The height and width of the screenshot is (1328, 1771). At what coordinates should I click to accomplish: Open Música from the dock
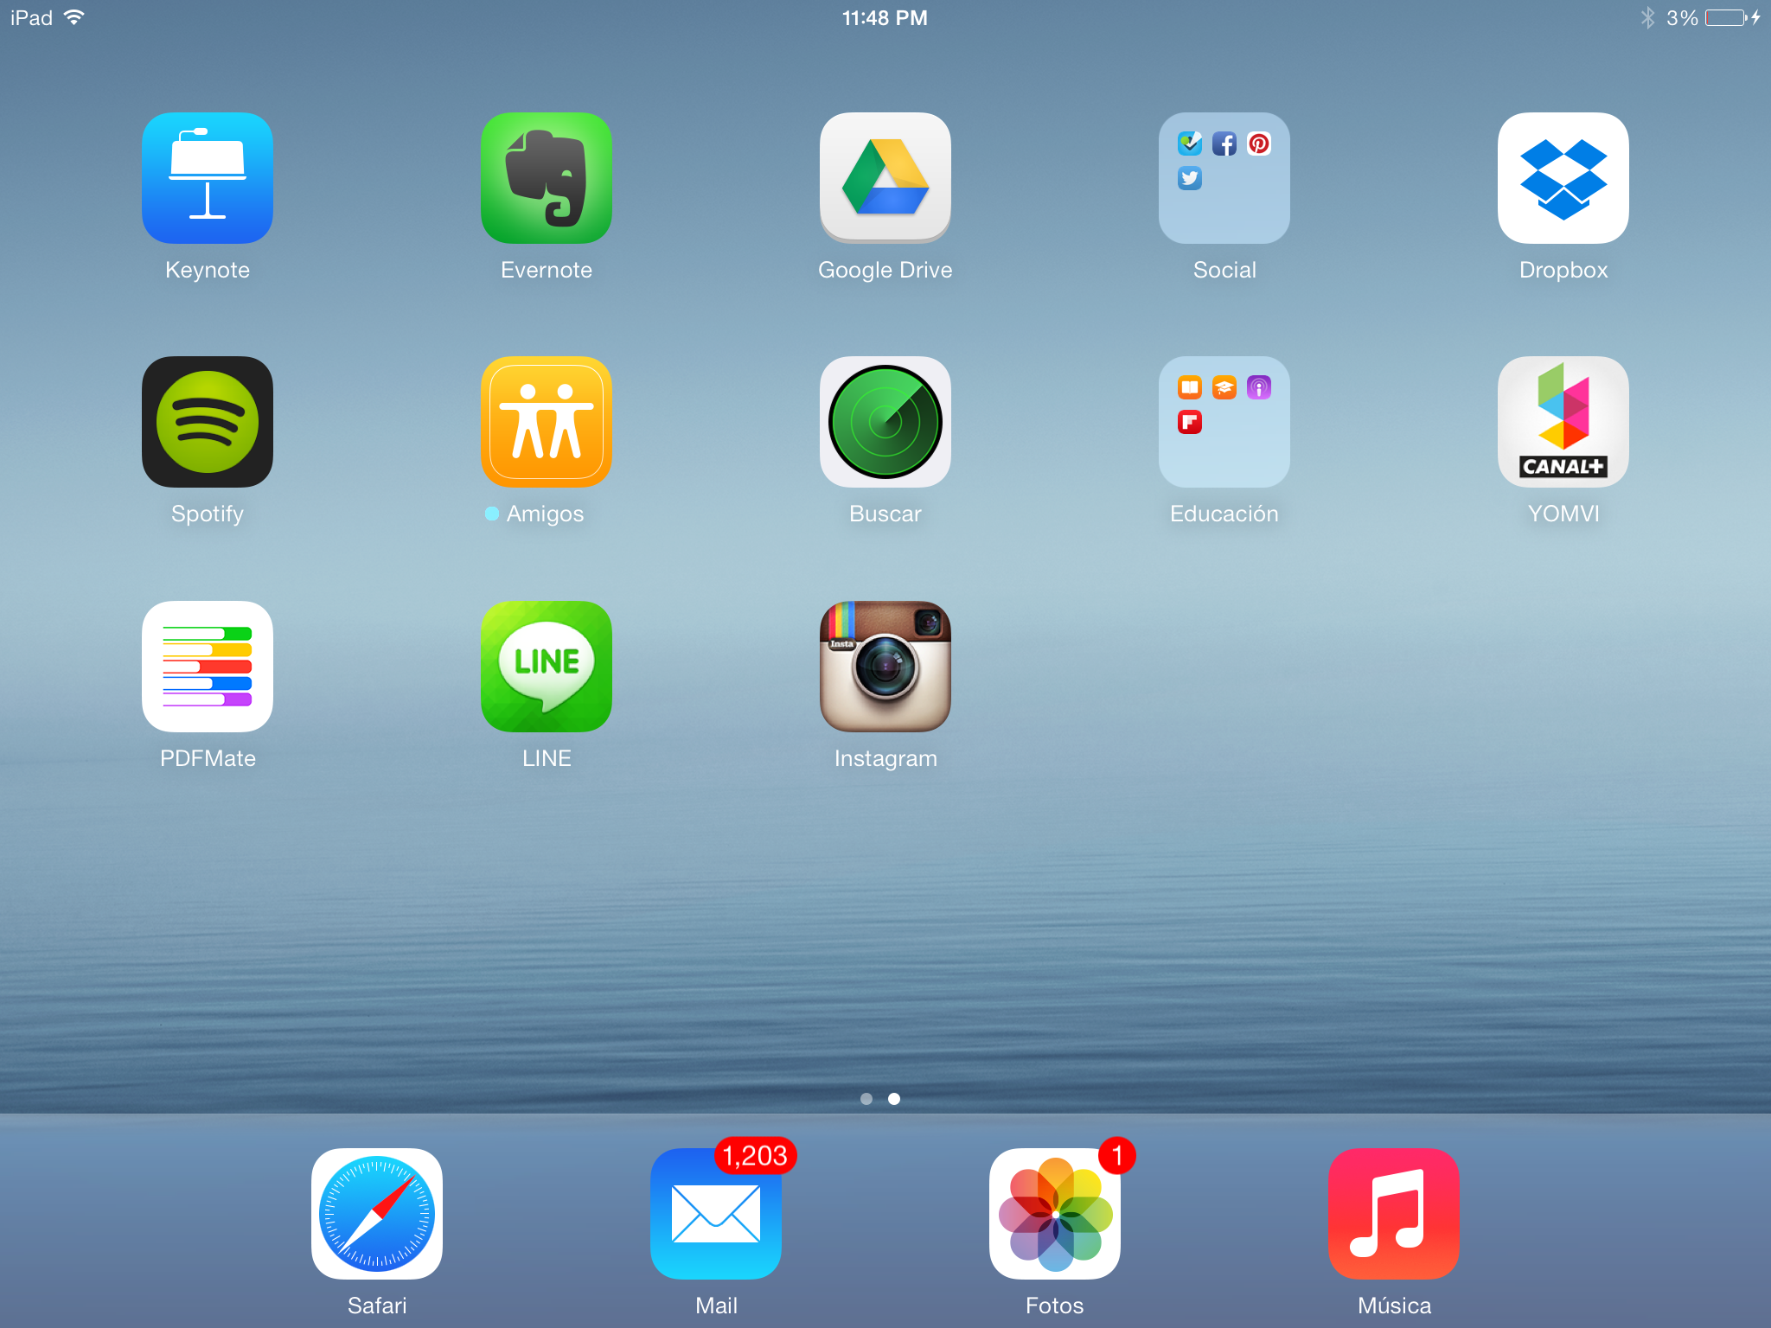coord(1394,1214)
